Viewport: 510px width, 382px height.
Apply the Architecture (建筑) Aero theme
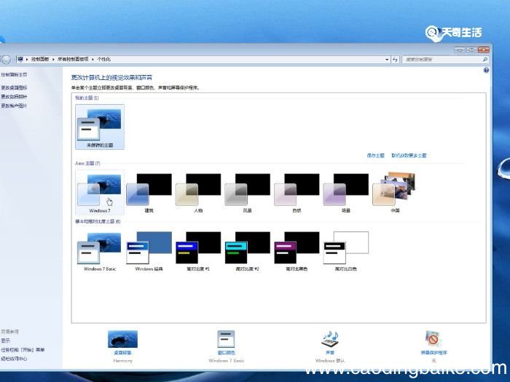(149, 193)
